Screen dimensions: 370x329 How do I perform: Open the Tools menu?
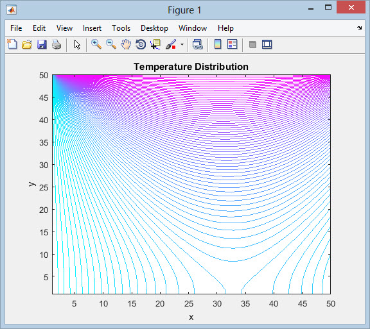coord(121,28)
